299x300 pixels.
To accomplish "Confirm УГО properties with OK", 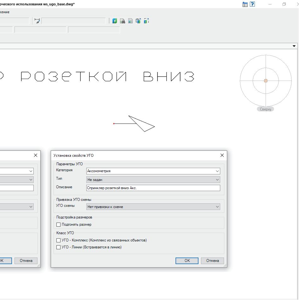I will click(187, 261).
